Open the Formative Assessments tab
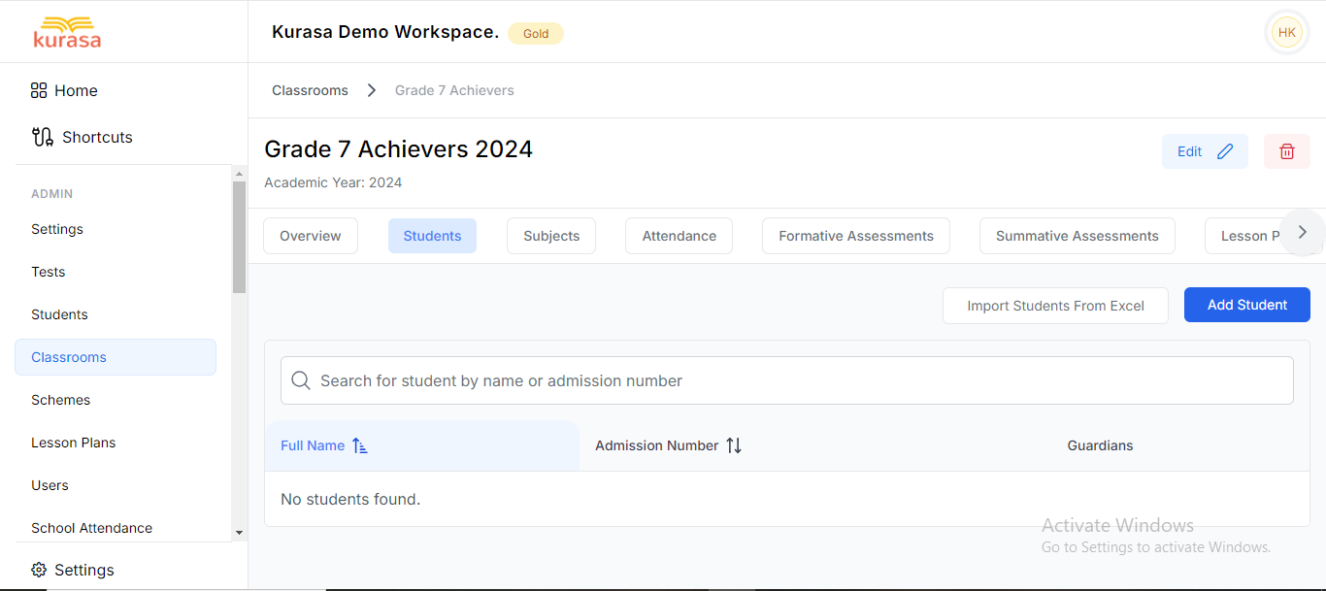The width and height of the screenshot is (1326, 591). point(855,235)
